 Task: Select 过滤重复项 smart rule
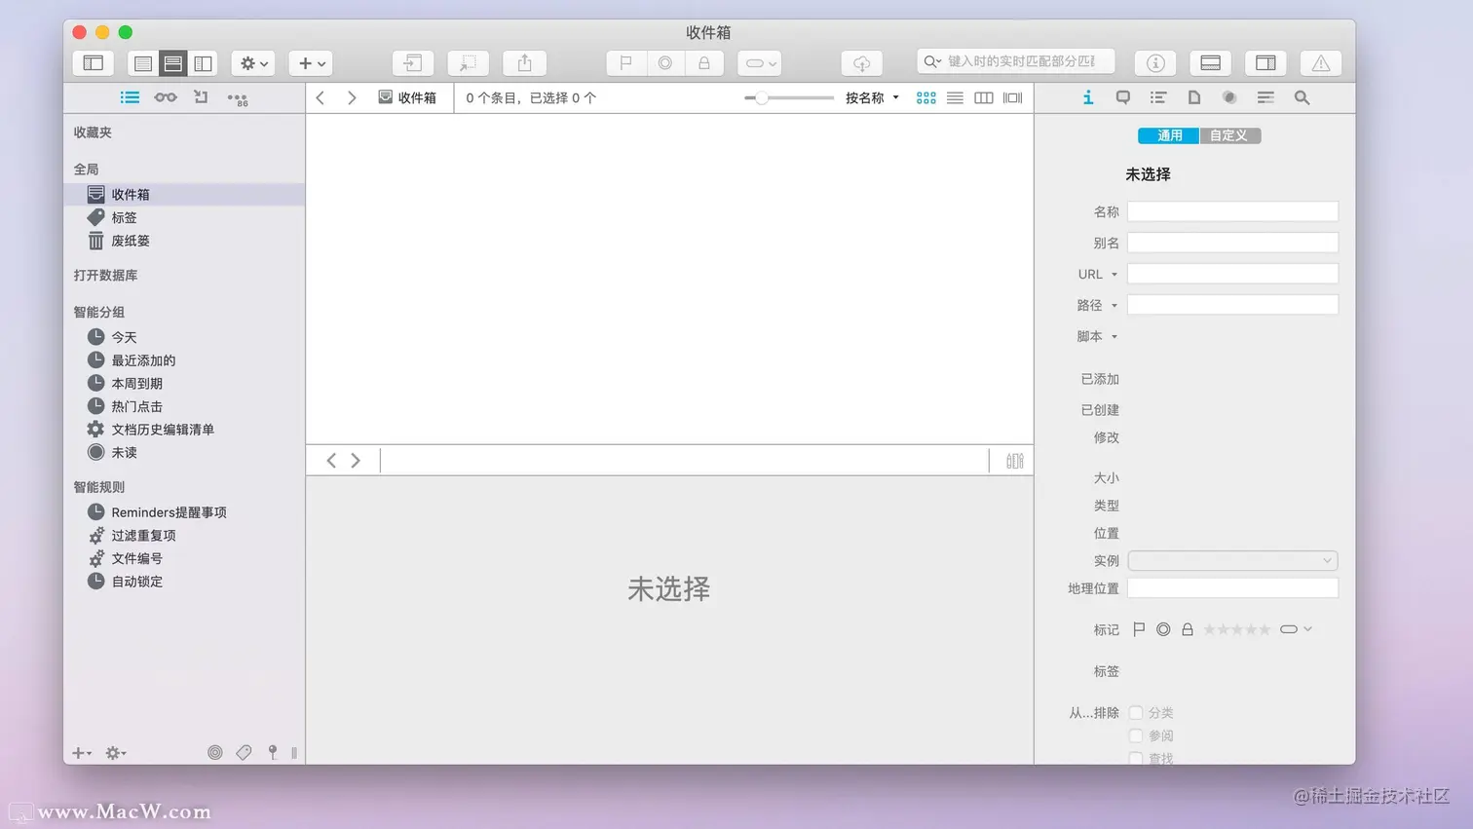[184, 535]
